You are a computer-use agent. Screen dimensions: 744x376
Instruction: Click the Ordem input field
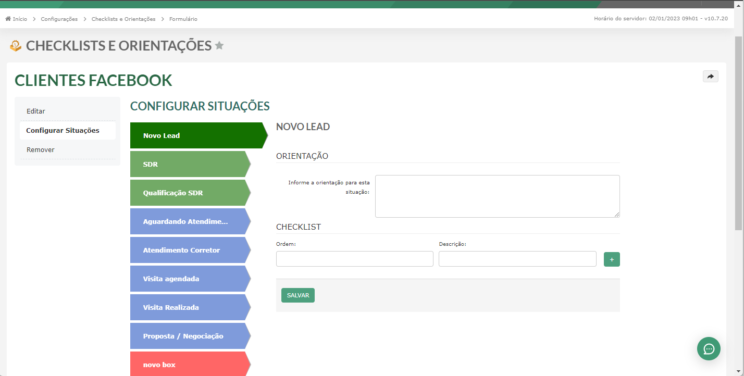tap(355, 259)
